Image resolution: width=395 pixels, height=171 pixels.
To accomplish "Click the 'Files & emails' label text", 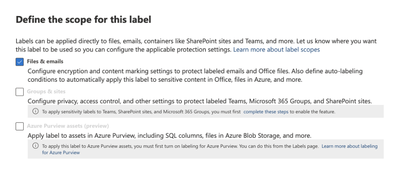I will click(45, 61).
